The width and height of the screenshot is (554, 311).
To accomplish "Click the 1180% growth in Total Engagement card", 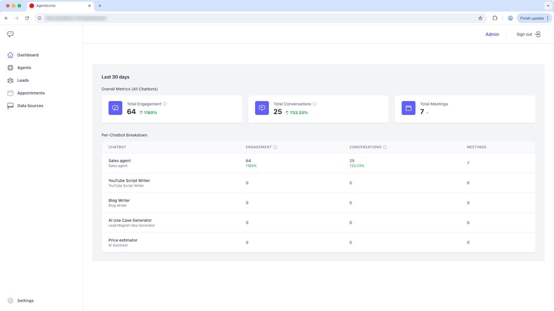I will click(x=148, y=112).
